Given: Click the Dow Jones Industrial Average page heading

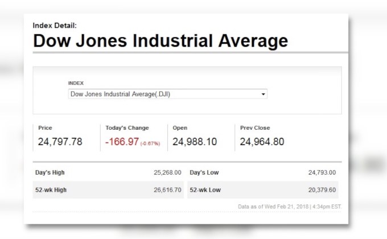Looking at the screenshot, I should coord(160,41).
